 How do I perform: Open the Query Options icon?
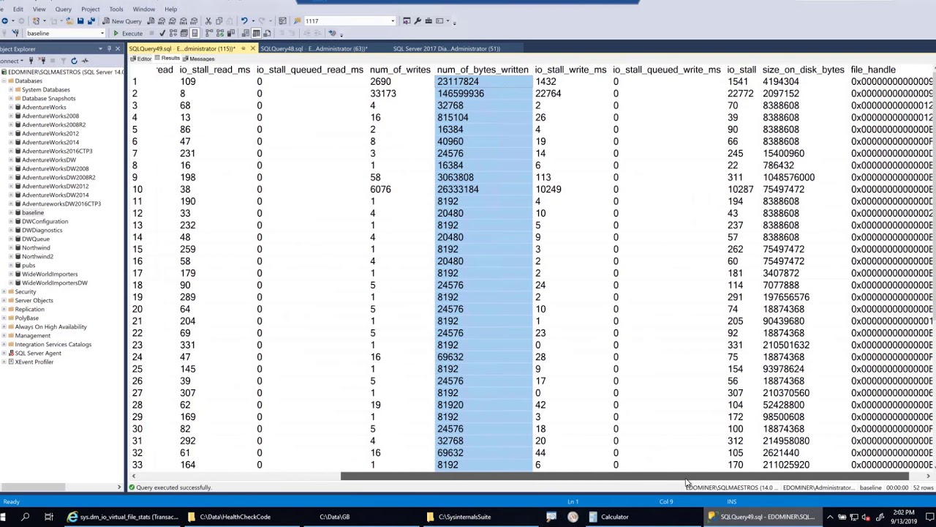pos(184,33)
